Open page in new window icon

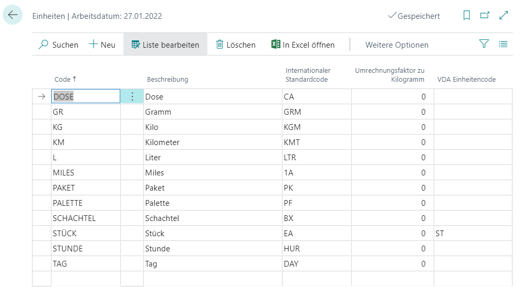pyautogui.click(x=485, y=16)
